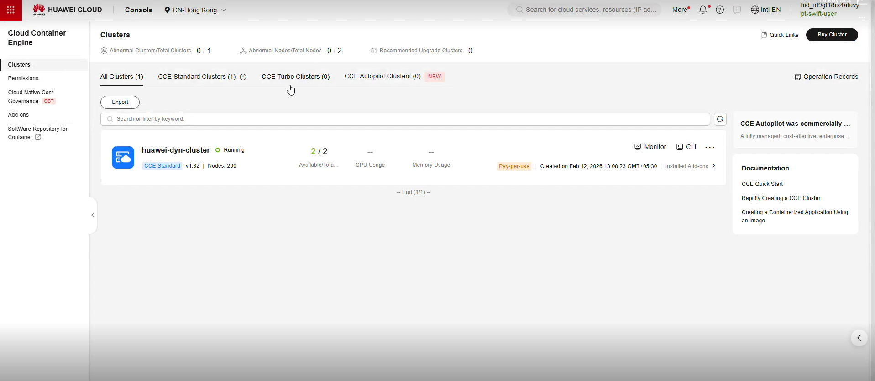Viewport: 875px width, 381px height.
Task: Click the CCE Standard tag
Action: tap(162, 166)
